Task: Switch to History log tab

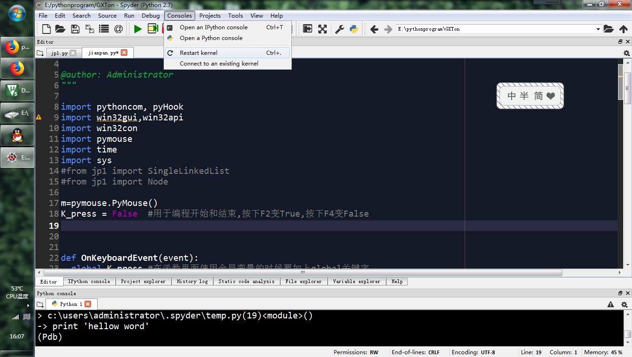Action: [x=192, y=281]
